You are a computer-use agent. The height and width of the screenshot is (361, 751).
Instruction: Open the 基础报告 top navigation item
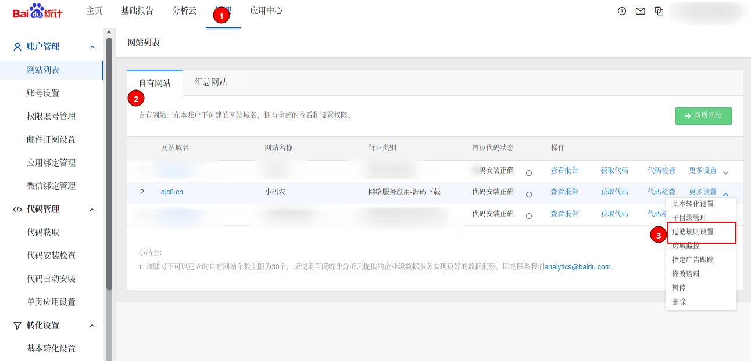(x=137, y=11)
